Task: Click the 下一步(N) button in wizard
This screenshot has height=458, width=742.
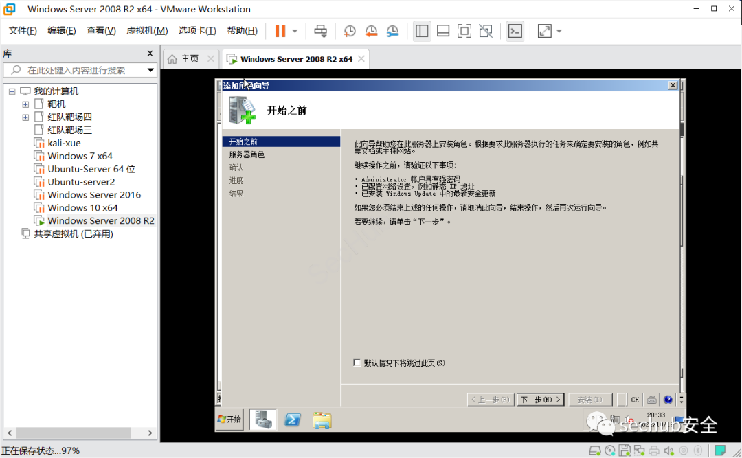Action: tap(540, 400)
